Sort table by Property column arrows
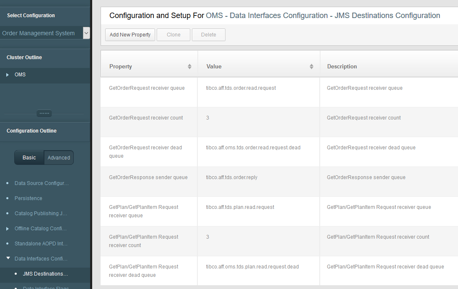Screen dimensions: 458x289 pyautogui.click(x=189, y=67)
